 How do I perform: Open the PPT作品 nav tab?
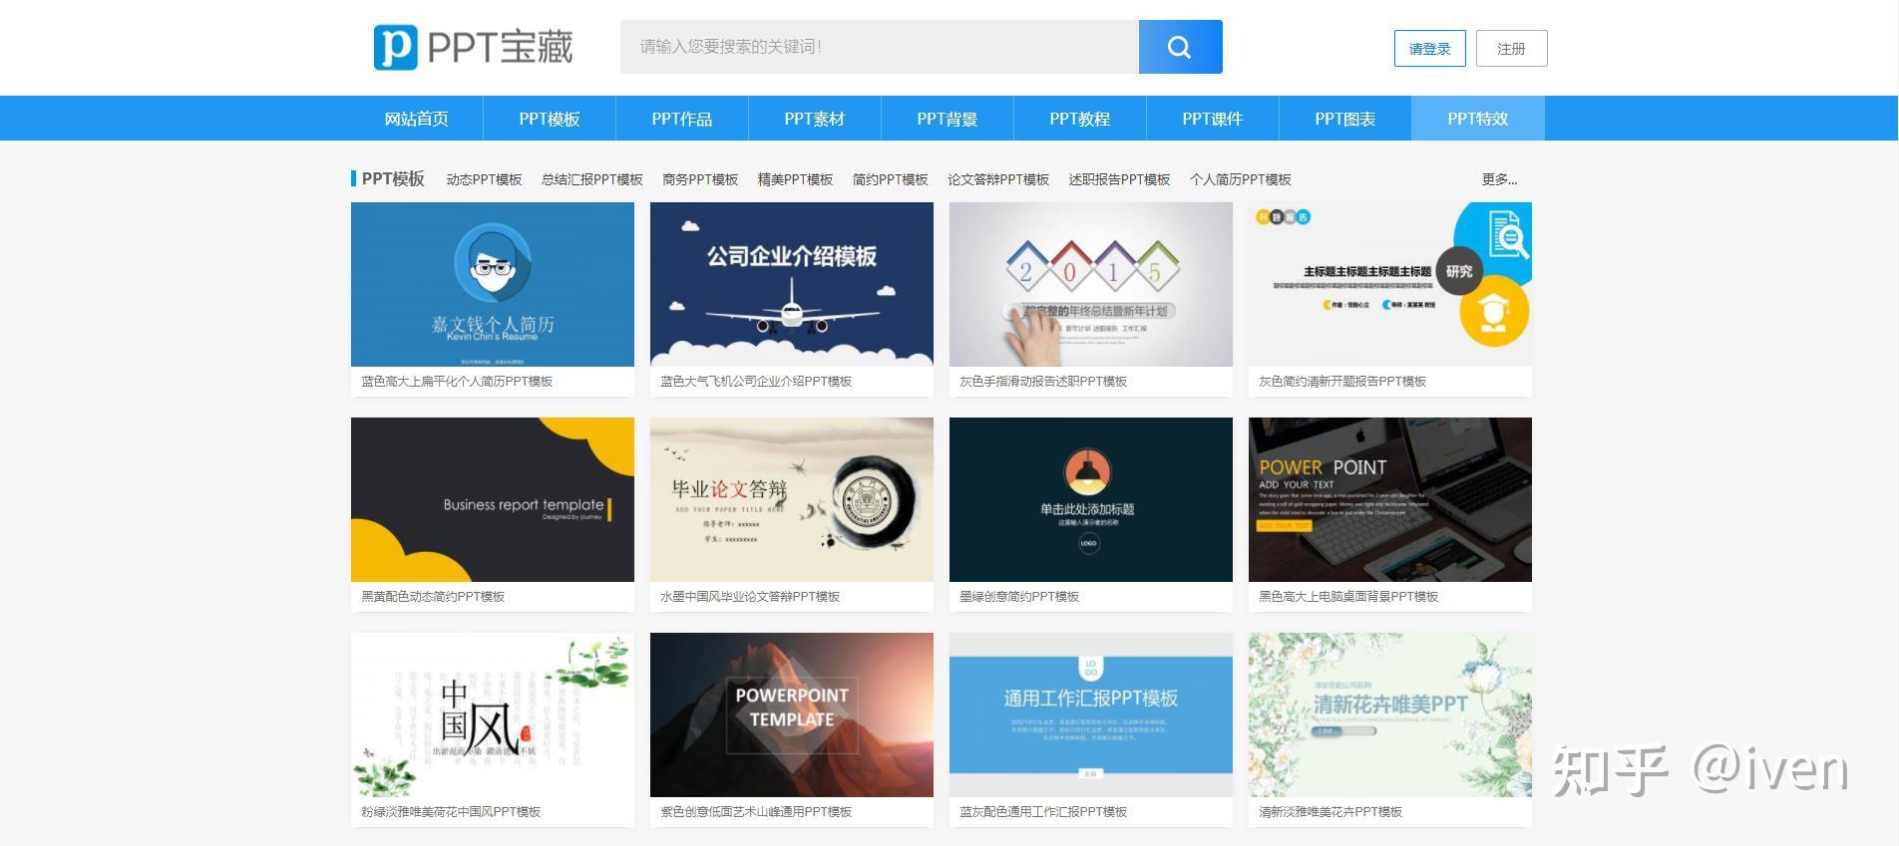coord(682,119)
